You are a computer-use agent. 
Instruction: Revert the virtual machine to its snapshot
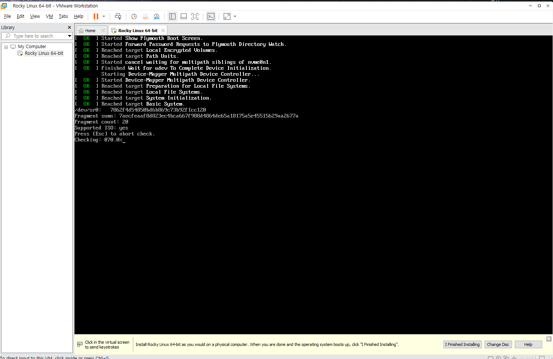[x=145, y=16]
